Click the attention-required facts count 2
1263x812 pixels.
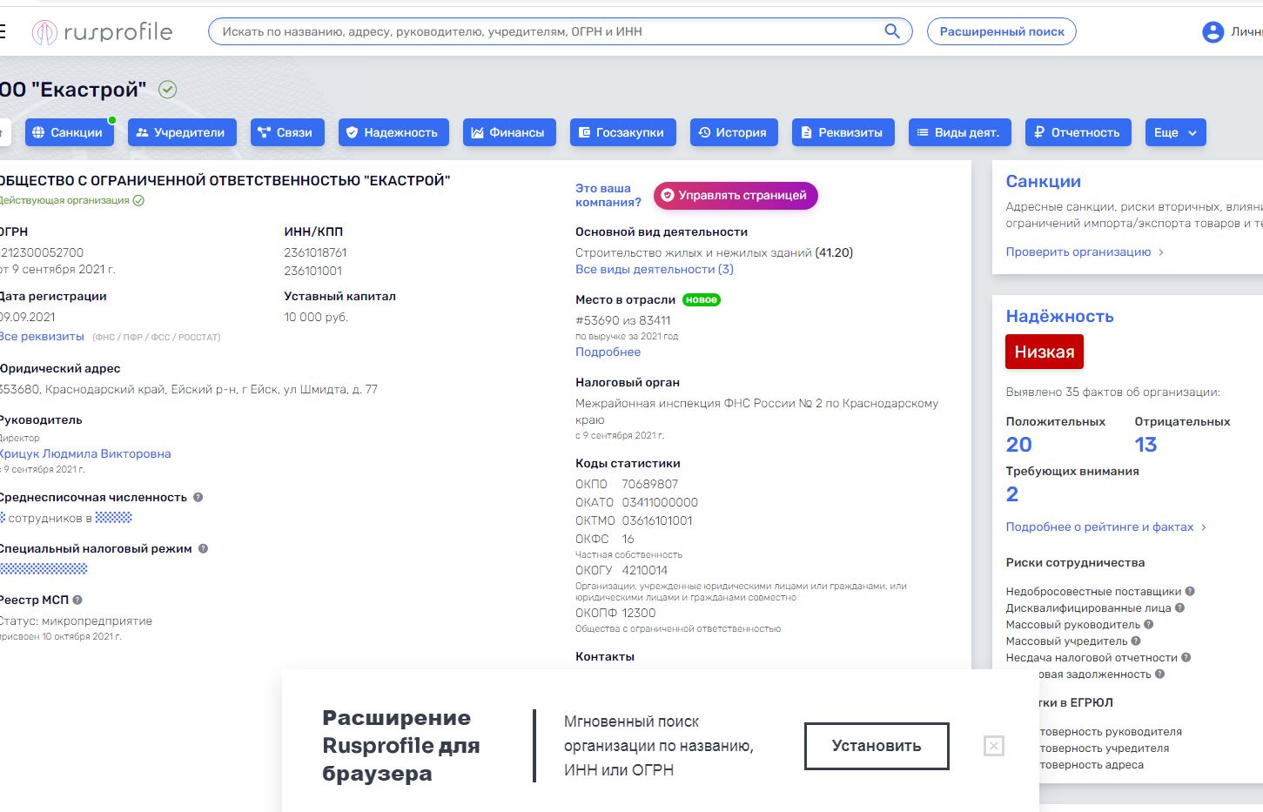coord(1012,494)
